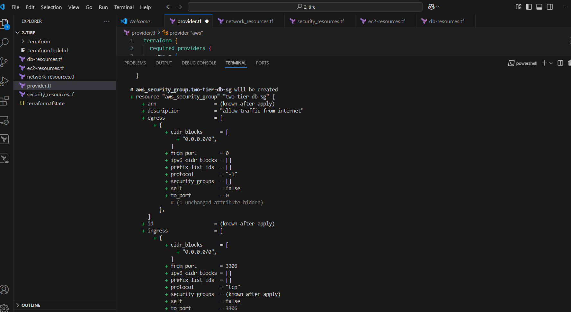Switch to ec2-resources.tf editor tab
Viewport: 571px width, 312px height.
pos(386,21)
